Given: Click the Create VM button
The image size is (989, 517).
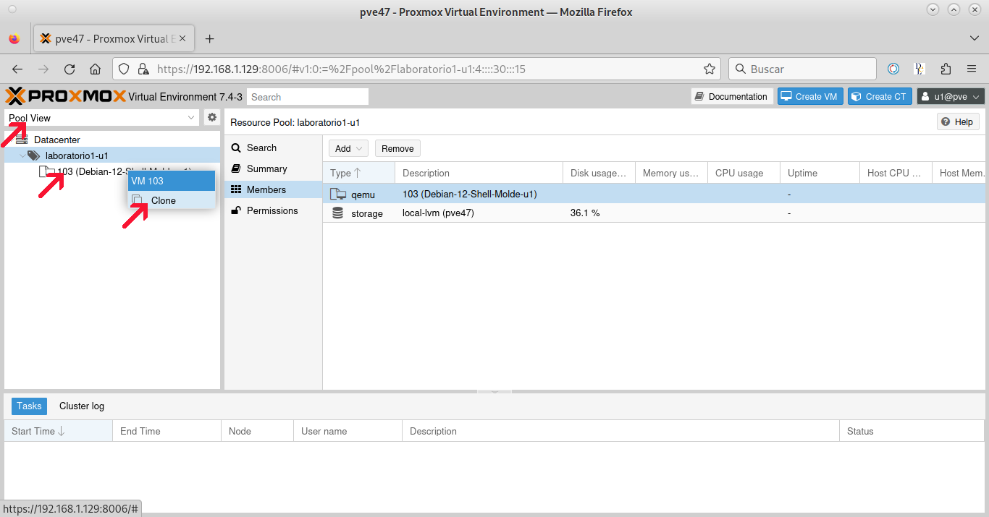Looking at the screenshot, I should [x=810, y=97].
